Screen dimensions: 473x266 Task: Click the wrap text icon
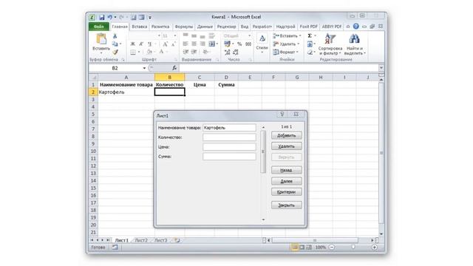point(211,36)
